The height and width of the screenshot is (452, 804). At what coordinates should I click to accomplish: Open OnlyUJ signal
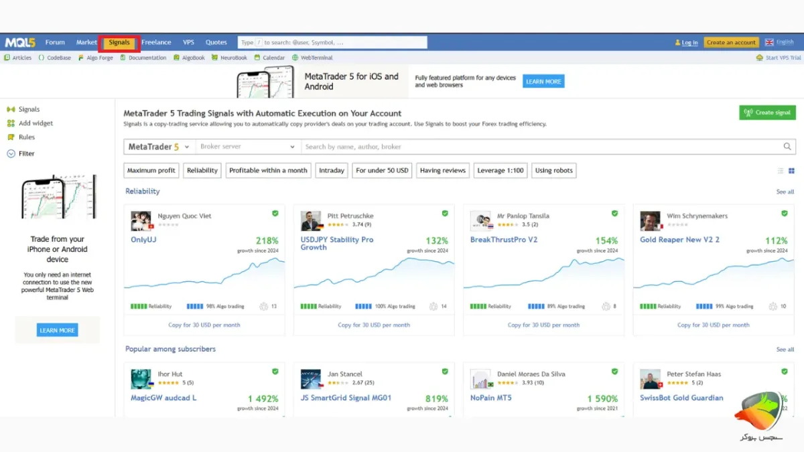pos(143,240)
